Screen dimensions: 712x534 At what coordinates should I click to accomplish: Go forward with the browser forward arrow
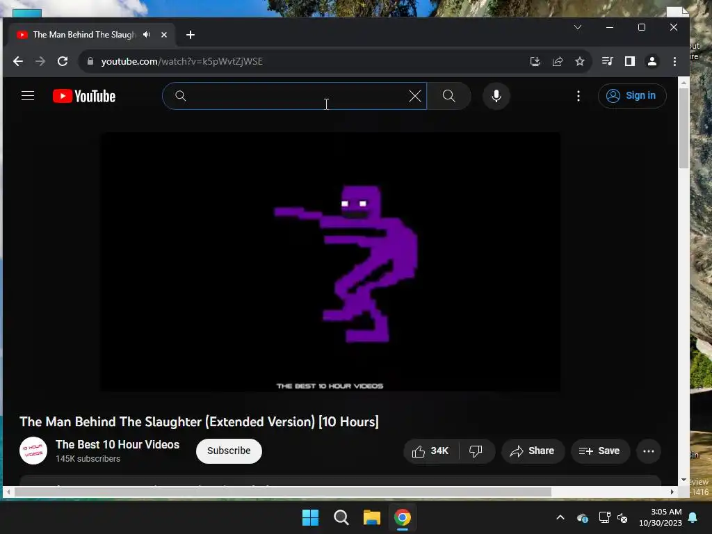[40, 61]
